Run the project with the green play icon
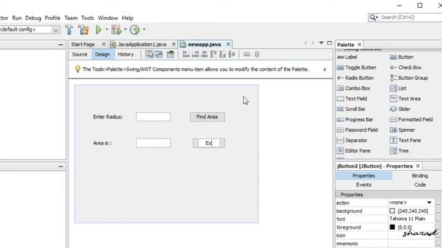 98,30
